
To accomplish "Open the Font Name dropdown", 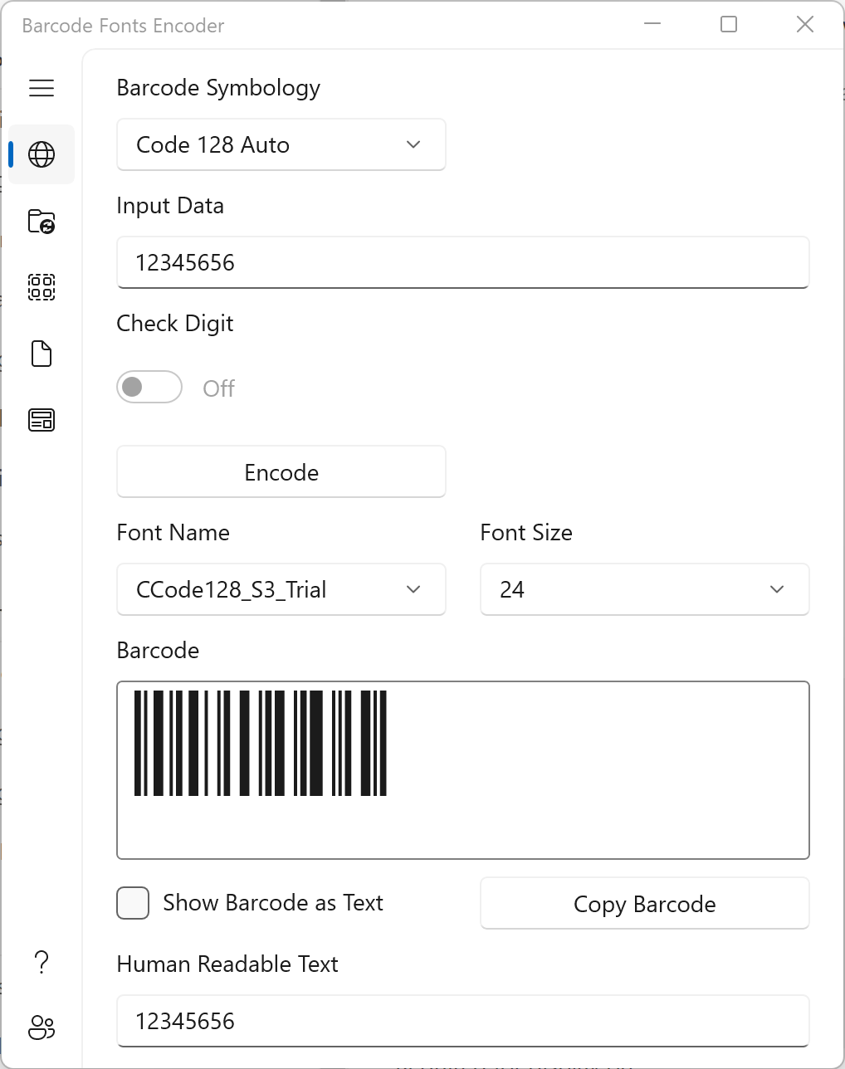I will pos(281,589).
